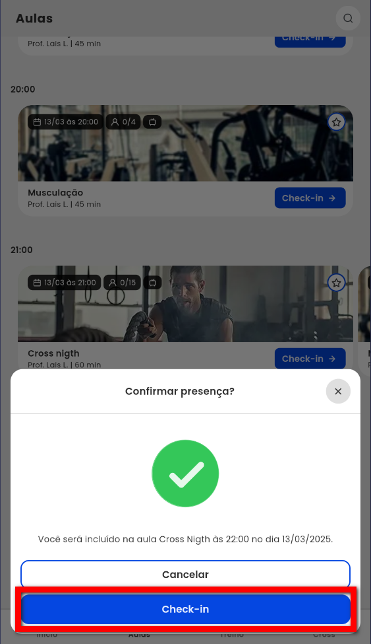371x644 pixels.
Task: Favorite the Cross nigth class star
Action: point(337,283)
